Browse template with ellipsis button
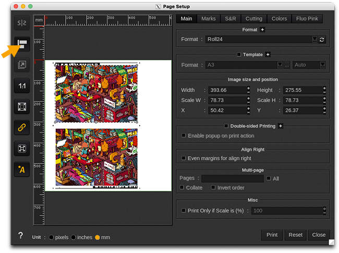This screenshot has height=253, width=339. [287, 65]
